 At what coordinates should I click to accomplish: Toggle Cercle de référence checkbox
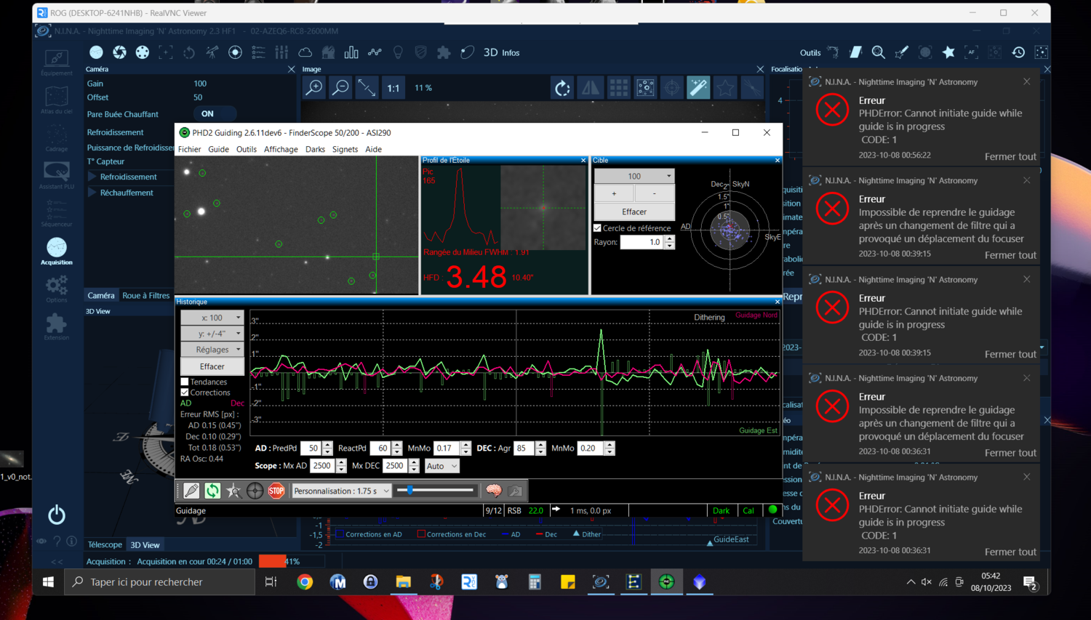tap(598, 228)
